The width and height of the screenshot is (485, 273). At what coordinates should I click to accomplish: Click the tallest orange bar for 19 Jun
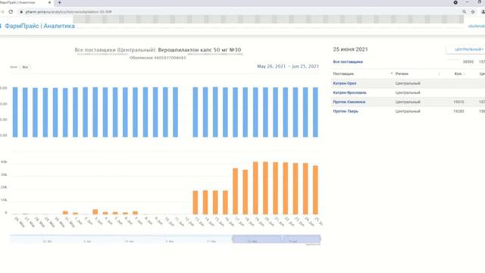255,188
